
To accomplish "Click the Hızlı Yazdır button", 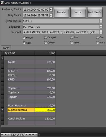I will tap(95, 12).
